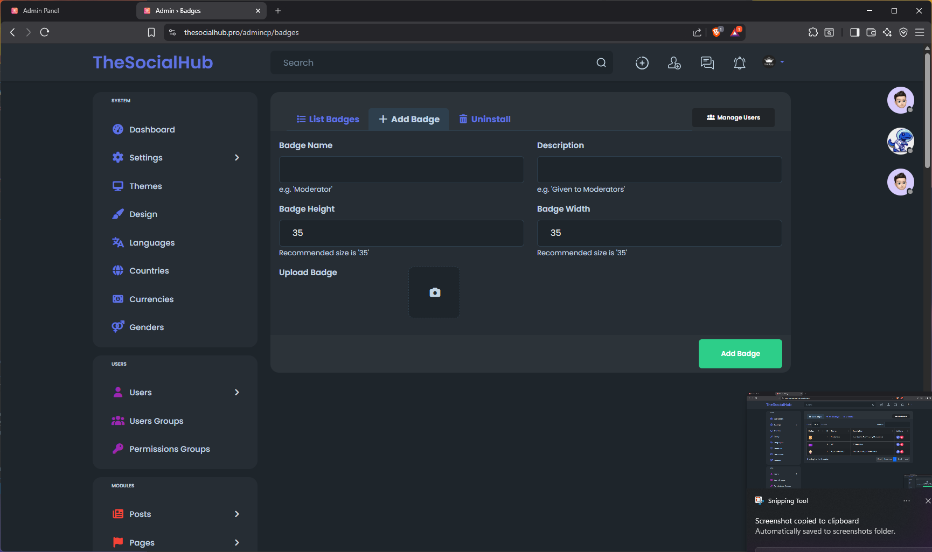Open the crown profile dropdown menu
The image size is (932, 552).
774,62
